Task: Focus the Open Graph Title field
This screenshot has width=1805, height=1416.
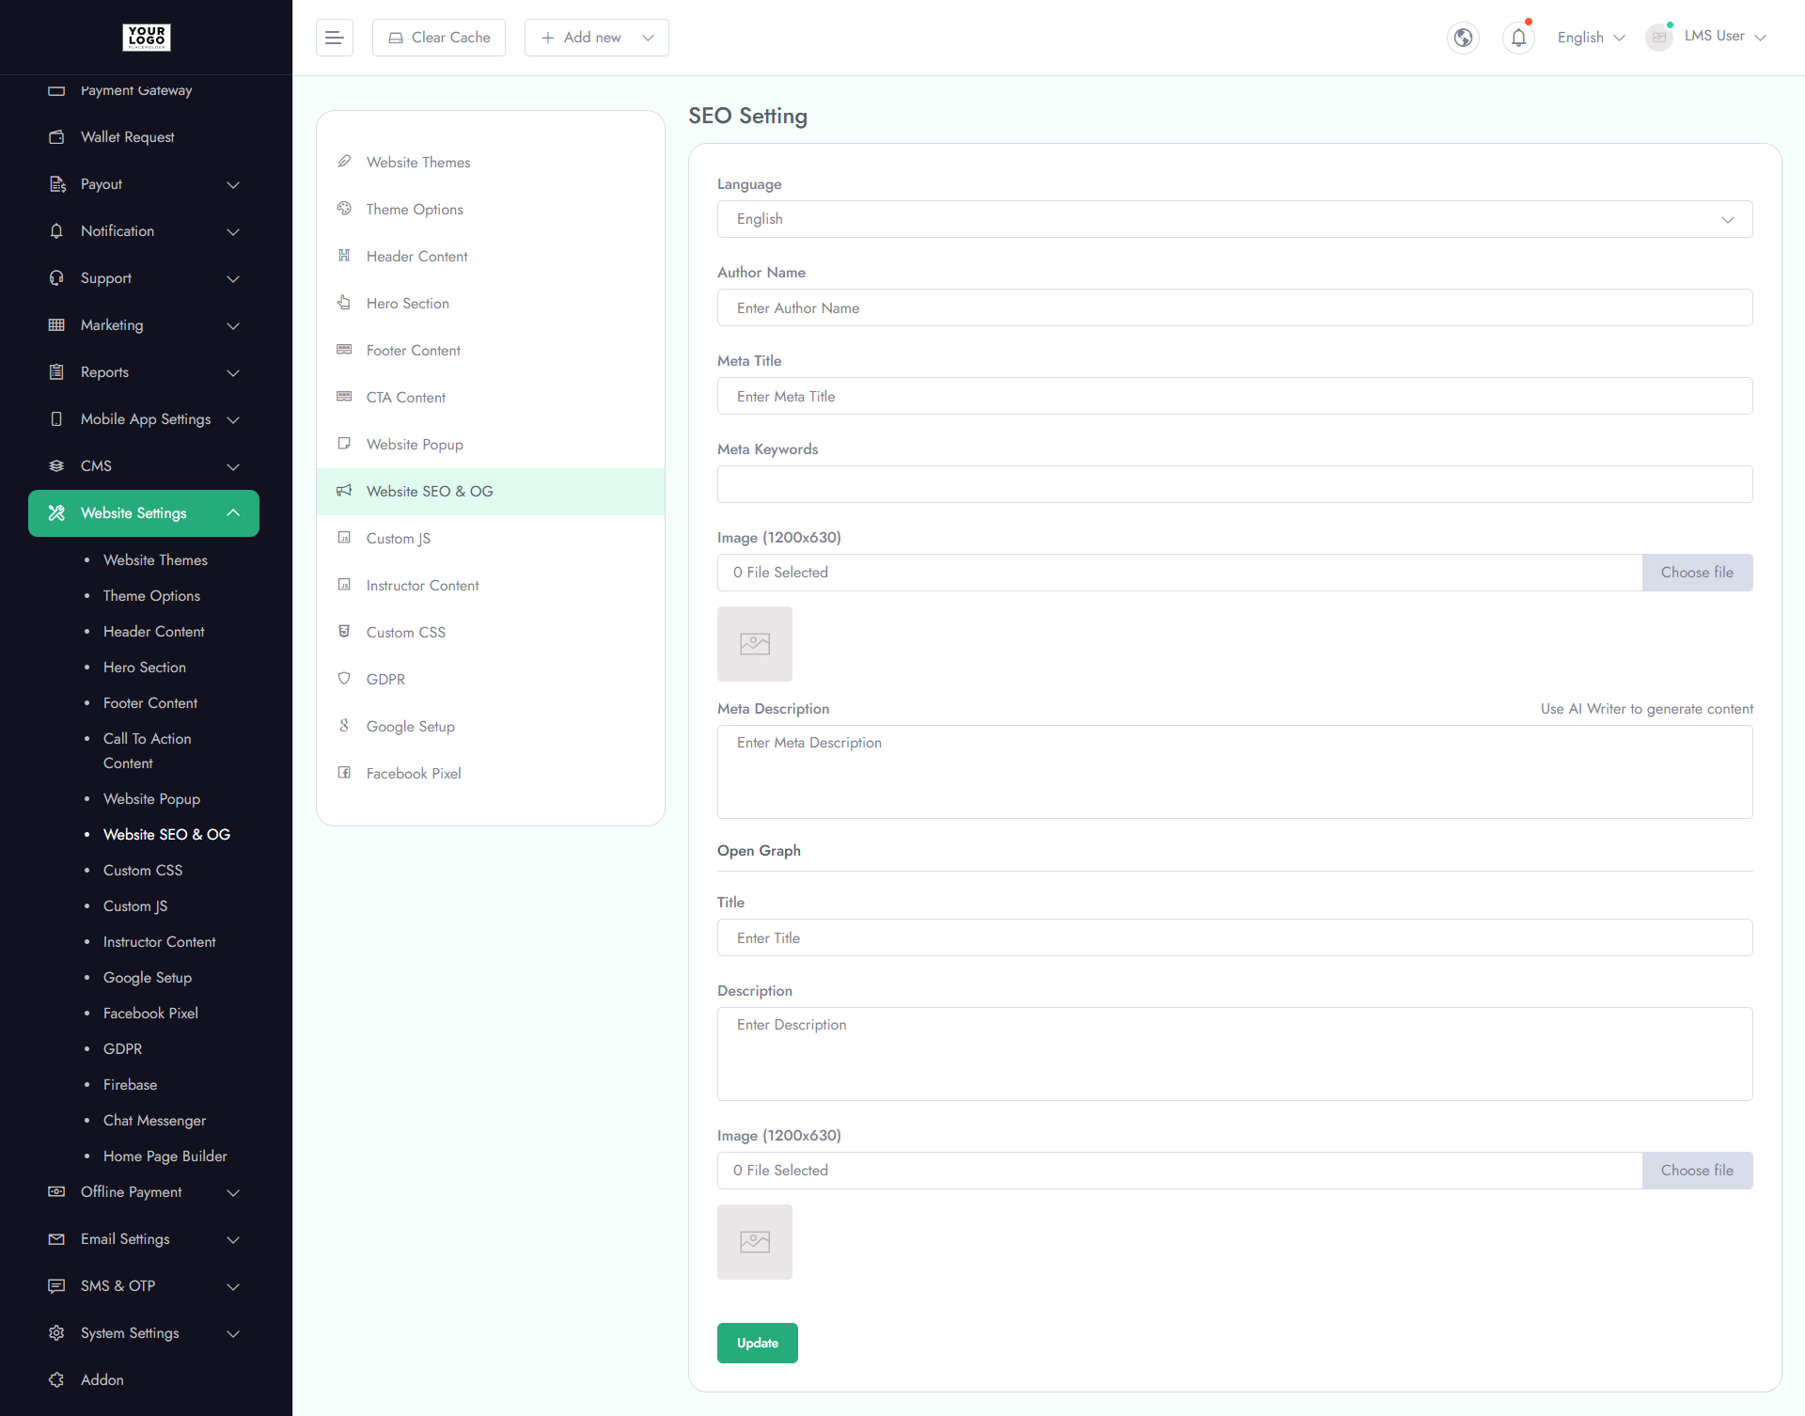Action: pos(1234,937)
